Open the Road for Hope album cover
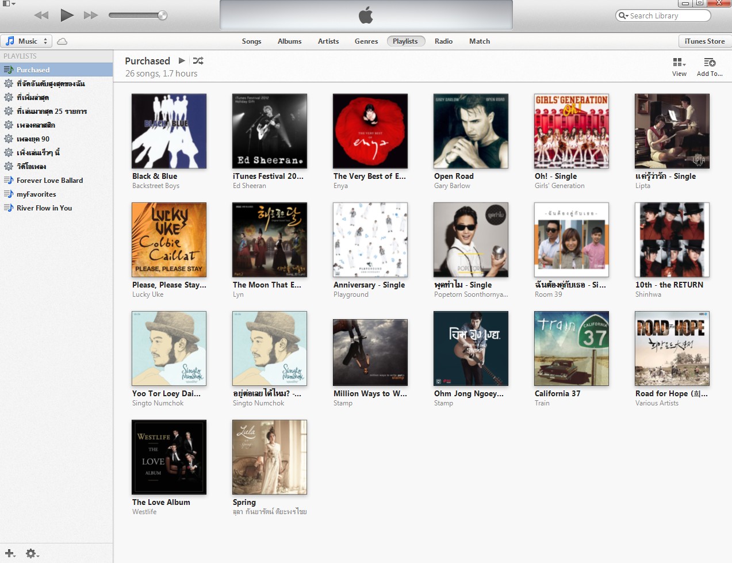This screenshot has width=732, height=563. (x=672, y=348)
